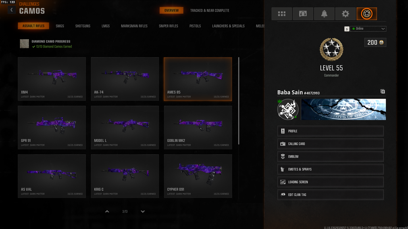Select the Cypher 091 camo card
The height and width of the screenshot is (229, 408).
(198, 176)
